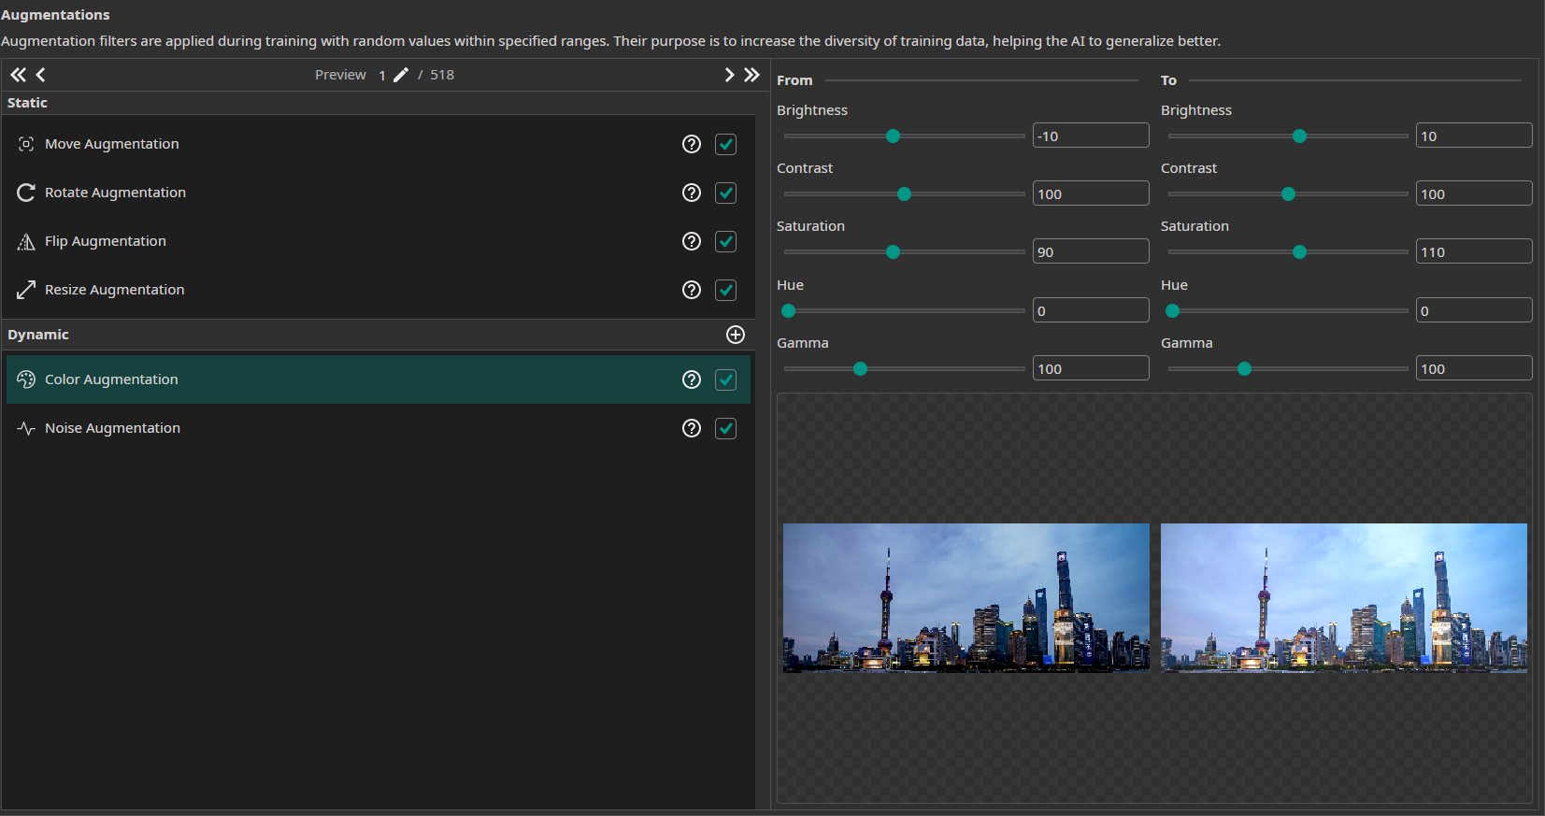Viewport: 1545px width, 816px height.
Task: Go to next preview image
Action: pos(729,75)
